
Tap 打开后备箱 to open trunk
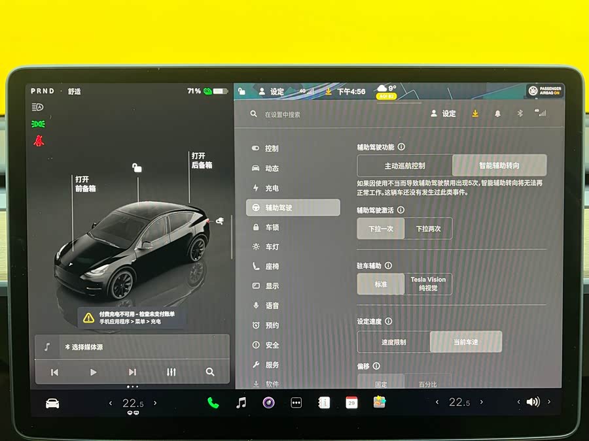click(202, 161)
